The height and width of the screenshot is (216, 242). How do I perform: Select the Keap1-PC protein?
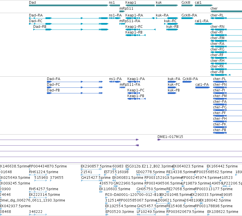coord(134,93)
